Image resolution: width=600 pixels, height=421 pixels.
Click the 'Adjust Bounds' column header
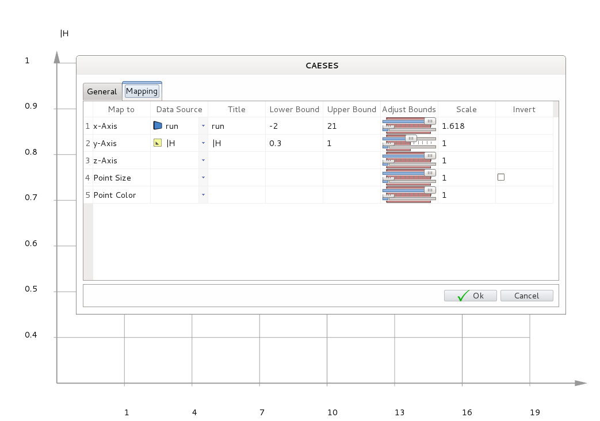point(409,109)
